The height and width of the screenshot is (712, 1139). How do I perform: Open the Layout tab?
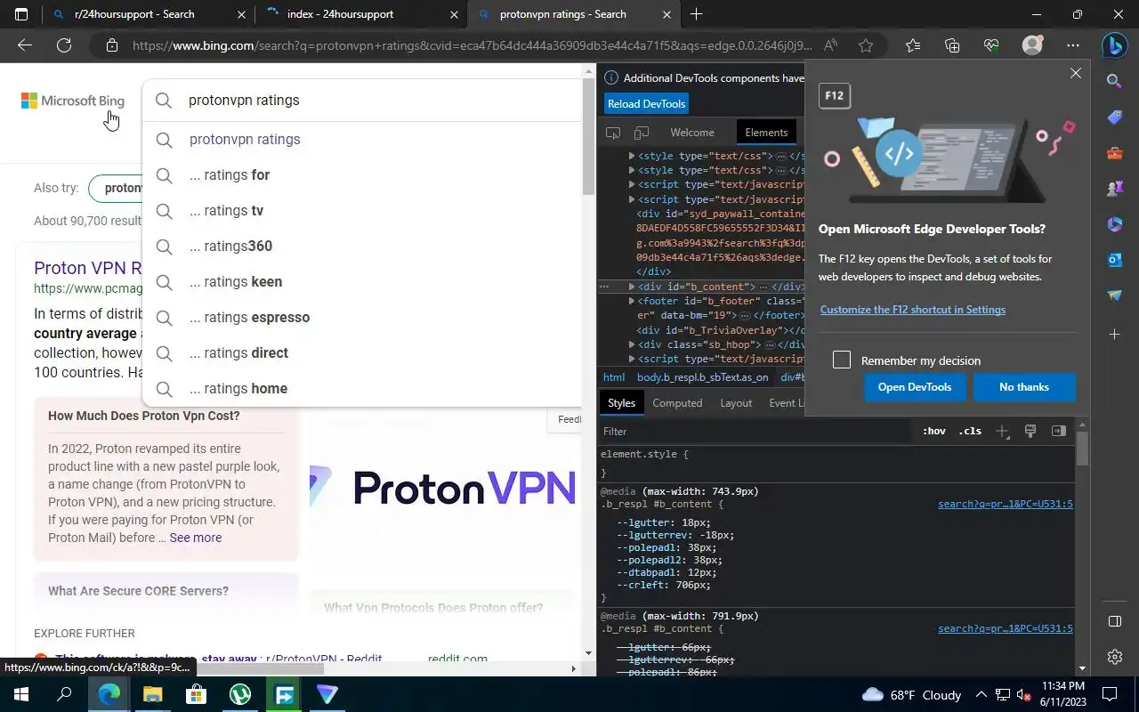click(736, 403)
